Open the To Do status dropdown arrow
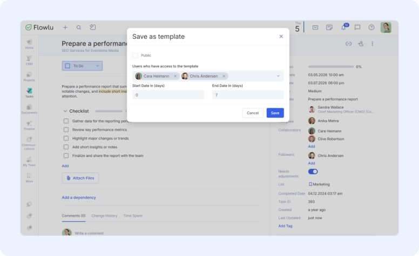This screenshot has height=256, width=419. click(x=98, y=66)
